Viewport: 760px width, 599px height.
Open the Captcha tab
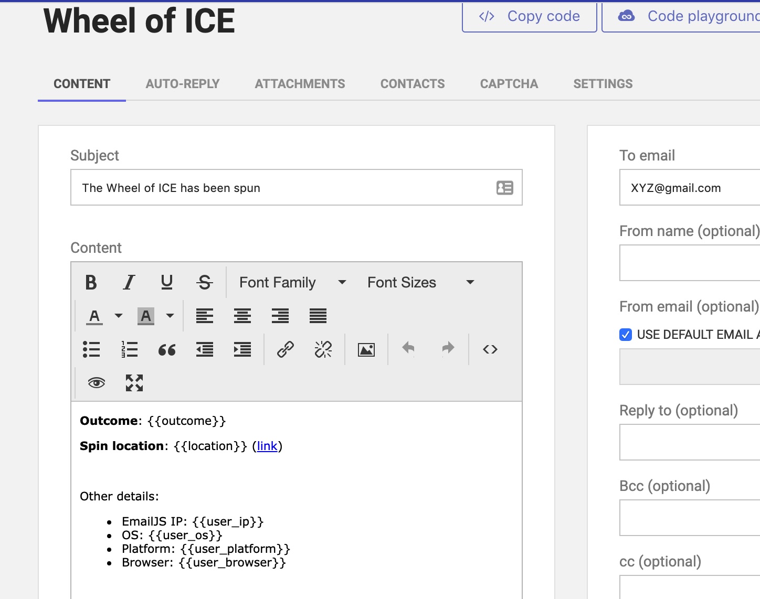click(509, 84)
